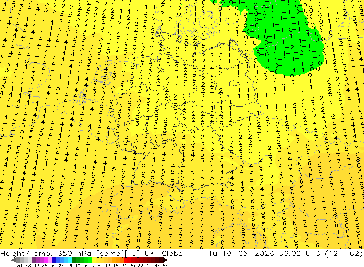Click the legend label "54"

click(x=165, y=266)
